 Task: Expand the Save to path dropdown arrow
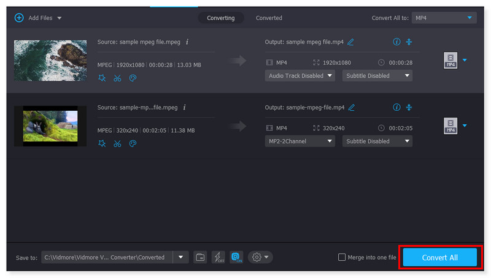(x=181, y=257)
